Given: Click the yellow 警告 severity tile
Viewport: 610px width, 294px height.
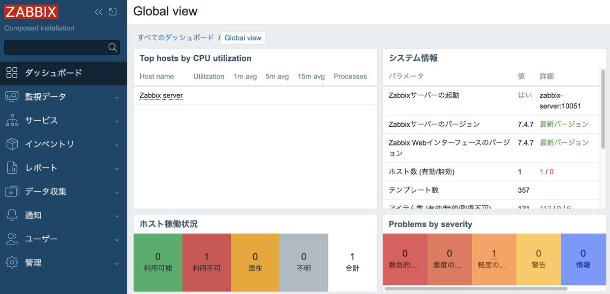Looking at the screenshot, I should 539,259.
